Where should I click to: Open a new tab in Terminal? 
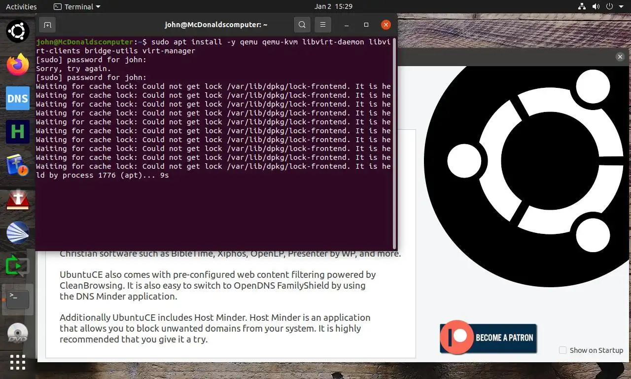tap(47, 24)
